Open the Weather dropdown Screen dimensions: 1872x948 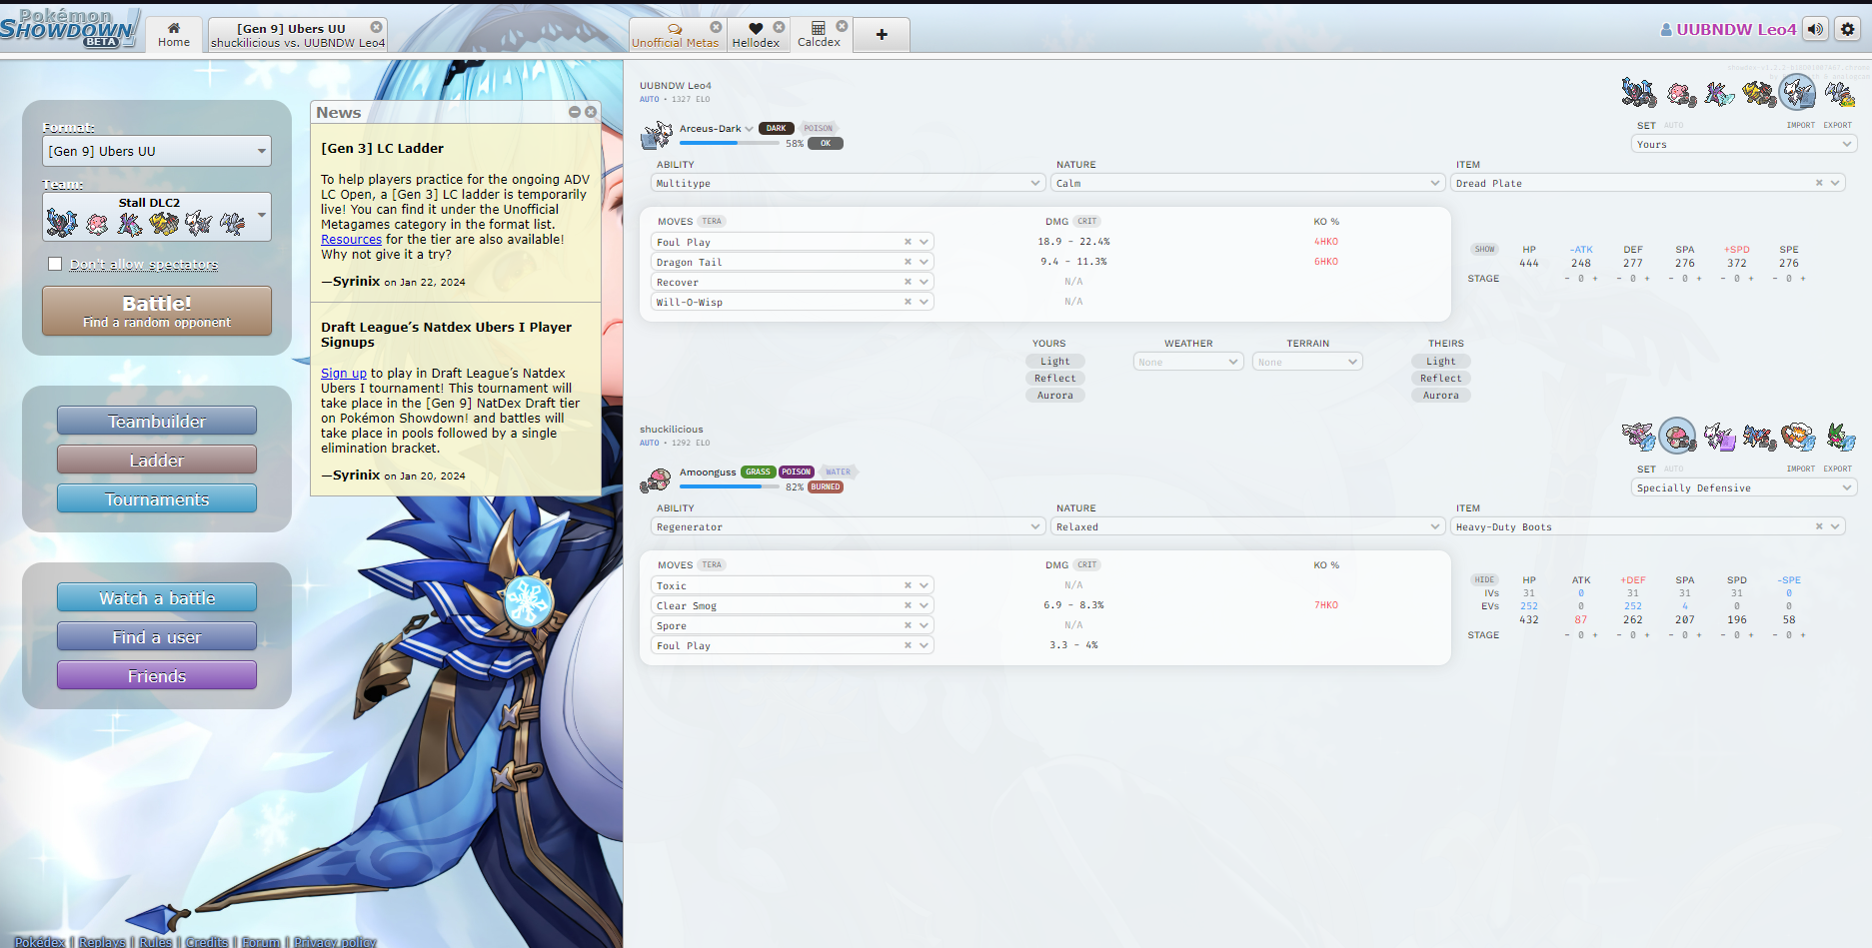click(x=1188, y=362)
